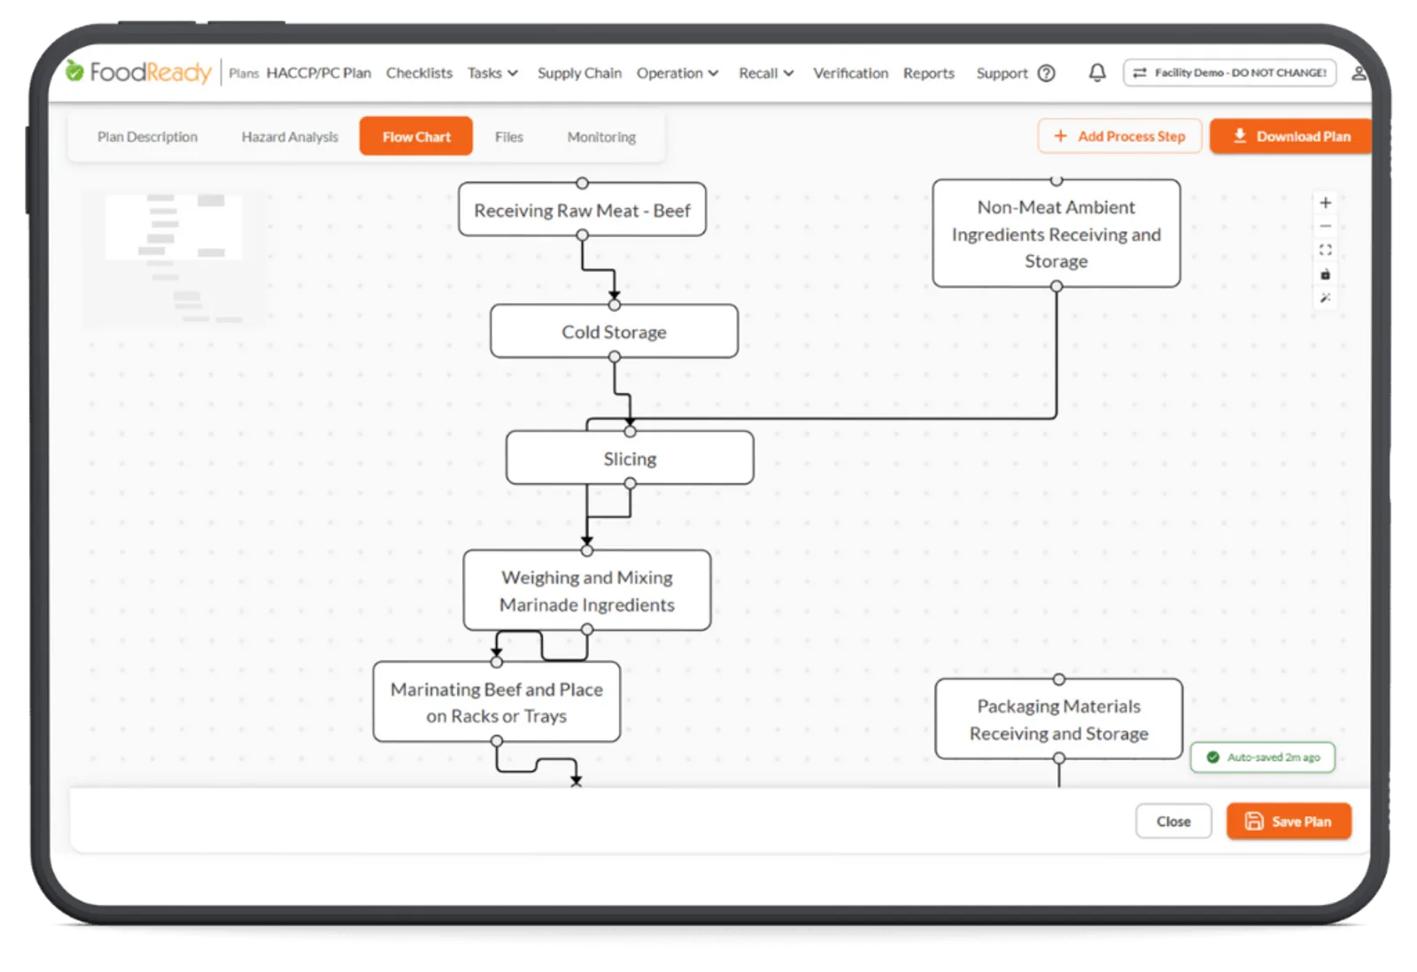The image size is (1417, 972).
Task: Select the Flow Chart tab
Action: (416, 136)
